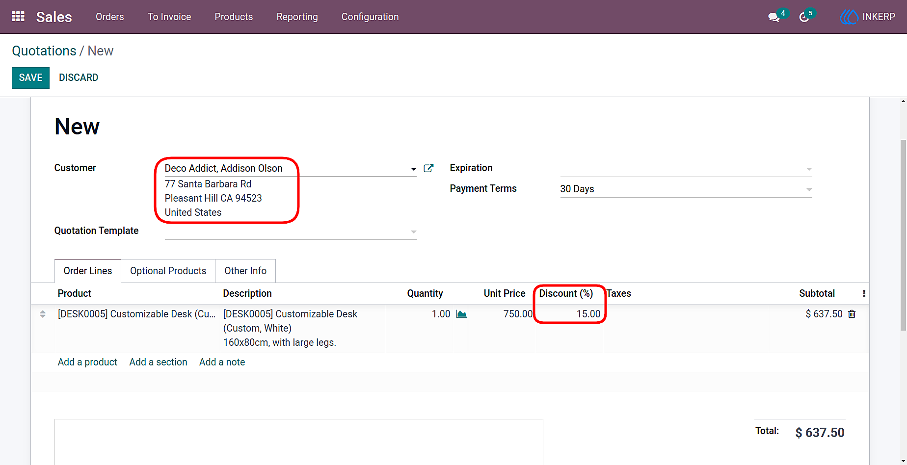Screen dimensions: 907x465
Task: Open the Reporting menu
Action: [297, 17]
